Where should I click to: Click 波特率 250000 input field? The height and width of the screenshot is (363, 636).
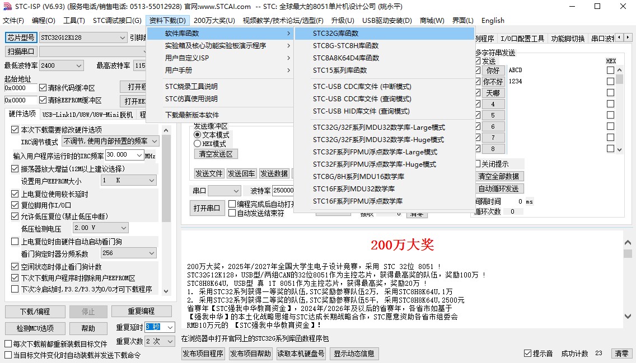point(283,190)
